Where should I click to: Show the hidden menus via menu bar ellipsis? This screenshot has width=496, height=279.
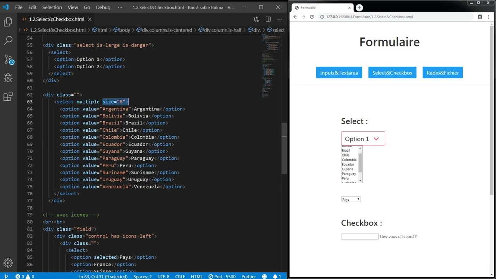(x=120, y=7)
